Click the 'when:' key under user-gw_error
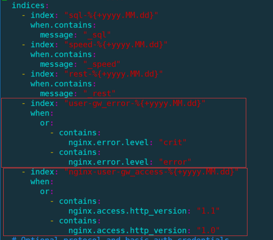Screen dimensions: 273x240 click(x=42, y=113)
